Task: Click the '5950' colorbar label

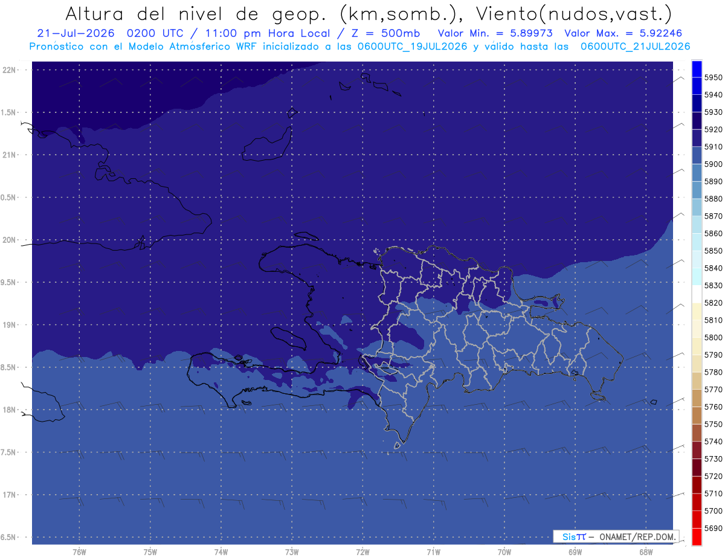Action: (713, 77)
